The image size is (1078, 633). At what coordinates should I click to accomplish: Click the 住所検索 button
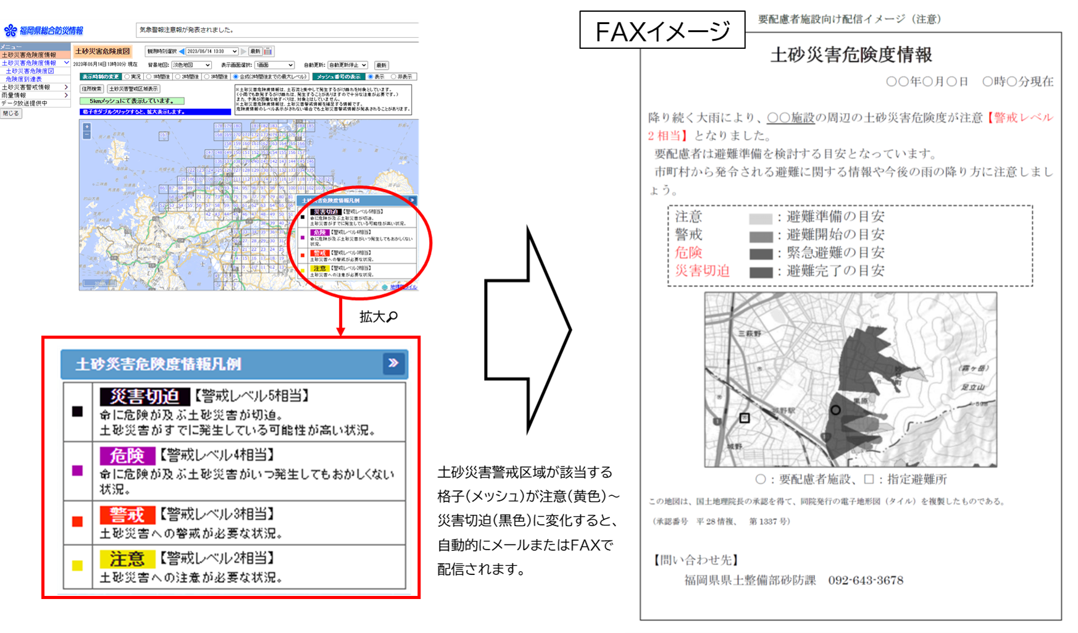click(x=91, y=88)
